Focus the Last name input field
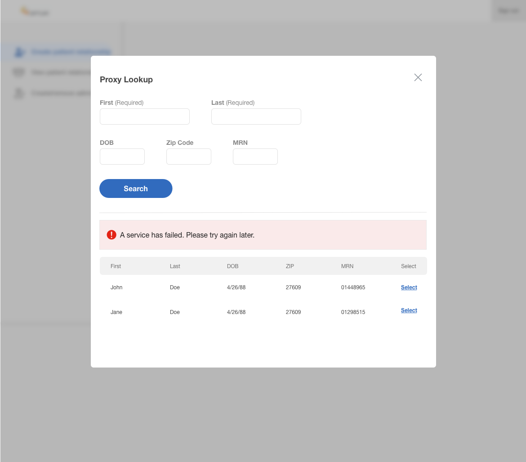This screenshot has width=526, height=462. click(x=256, y=117)
